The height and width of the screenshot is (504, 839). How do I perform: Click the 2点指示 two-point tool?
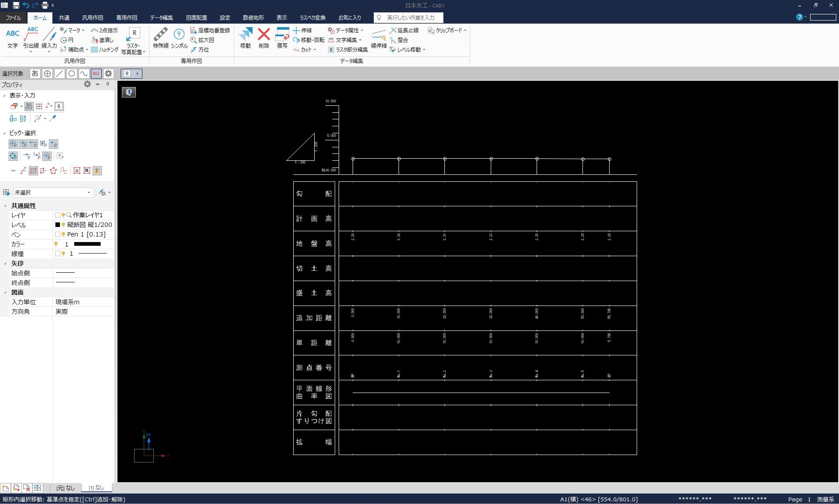tap(104, 30)
